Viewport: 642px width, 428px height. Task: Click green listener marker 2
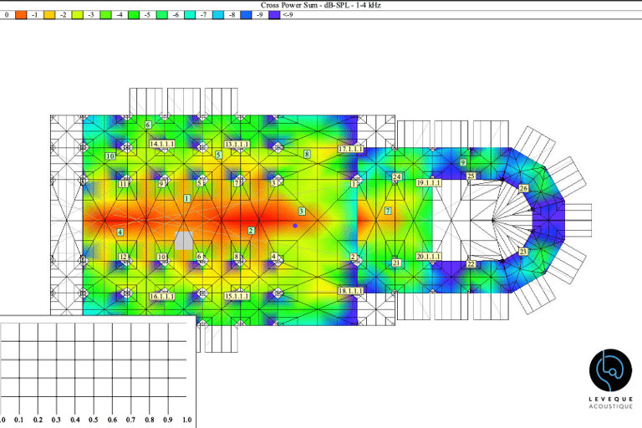[251, 231]
